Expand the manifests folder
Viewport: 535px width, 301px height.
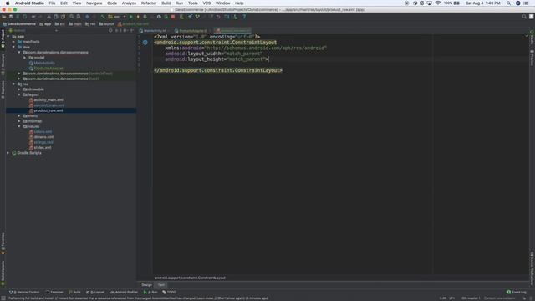[x=13, y=42]
